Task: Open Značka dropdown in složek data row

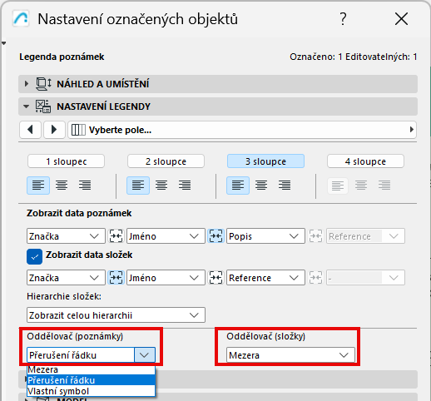Action: tap(66, 278)
